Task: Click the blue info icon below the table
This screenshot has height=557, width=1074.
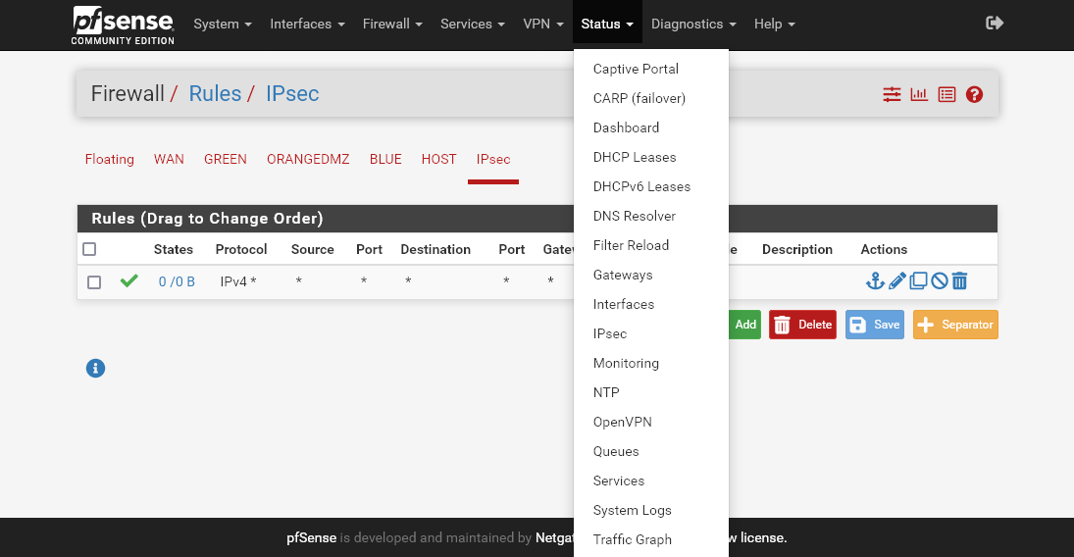Action: pyautogui.click(x=95, y=369)
